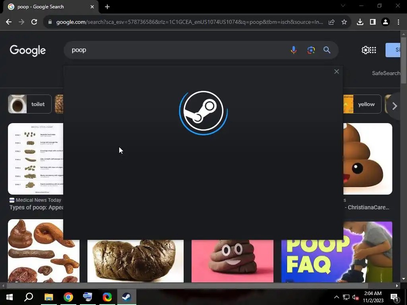Select the 'poop - Google Search' tab
The image size is (407, 305).
tap(49, 7)
